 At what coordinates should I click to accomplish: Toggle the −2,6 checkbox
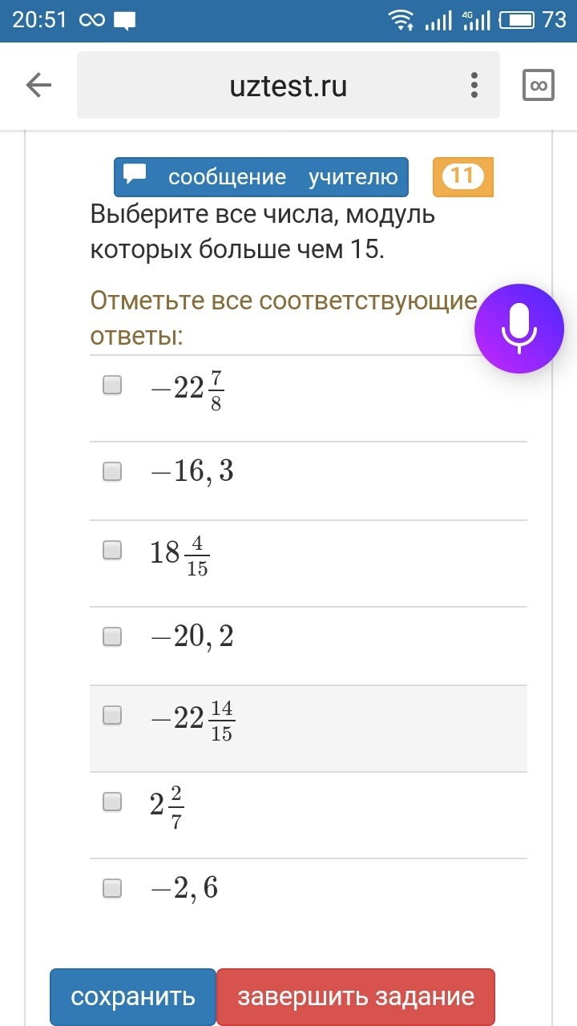click(112, 888)
